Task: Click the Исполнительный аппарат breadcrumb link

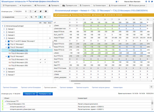Action: pyautogui.click(x=66, y=11)
